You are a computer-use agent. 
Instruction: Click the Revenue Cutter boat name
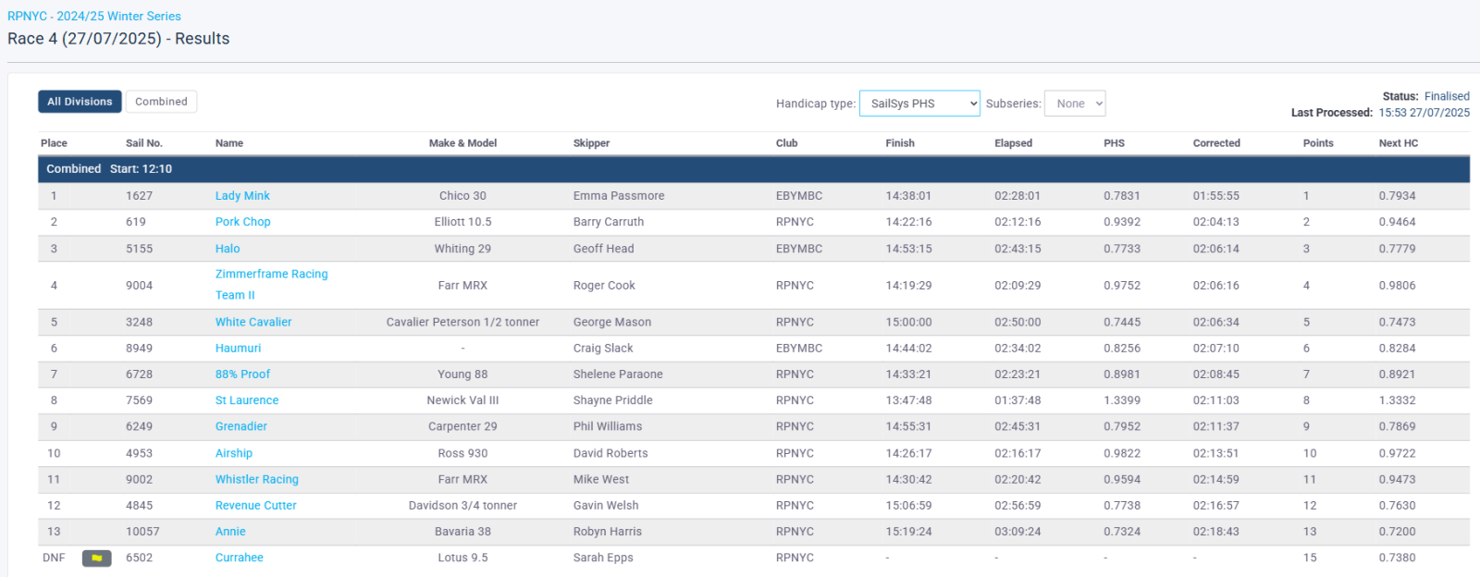[x=256, y=506]
